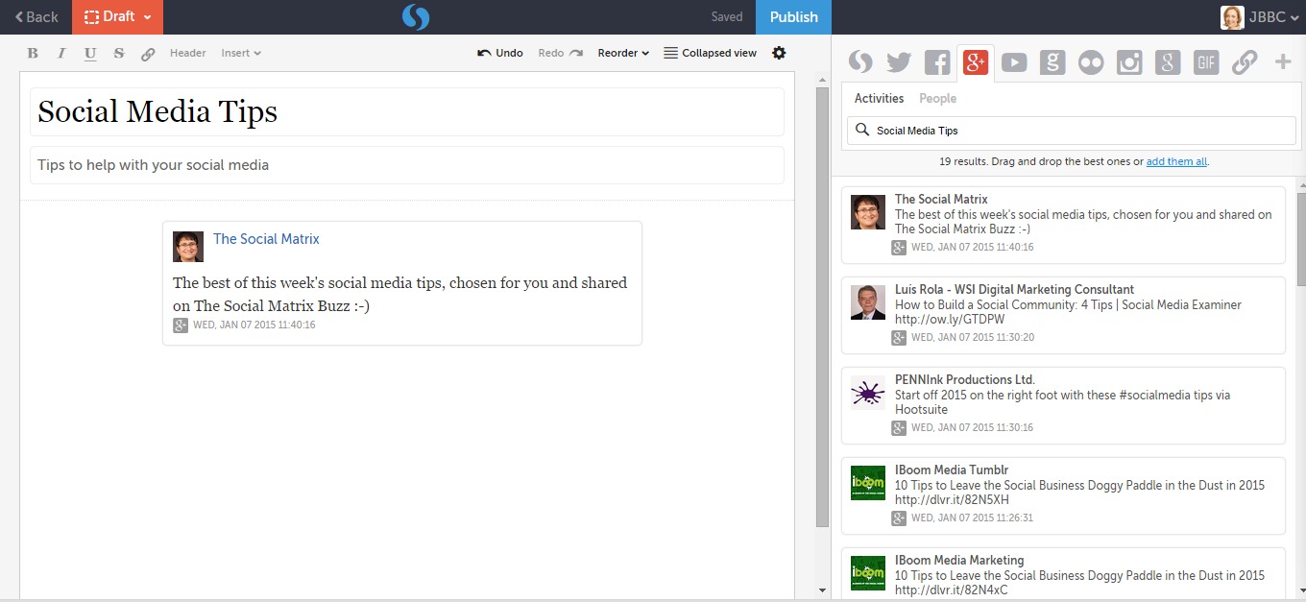Toggle Collapsed view for the story
The height and width of the screenshot is (602, 1306).
coord(711,54)
